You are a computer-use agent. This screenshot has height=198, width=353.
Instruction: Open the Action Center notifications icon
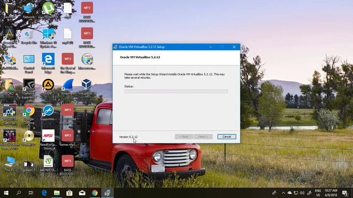click(x=345, y=193)
